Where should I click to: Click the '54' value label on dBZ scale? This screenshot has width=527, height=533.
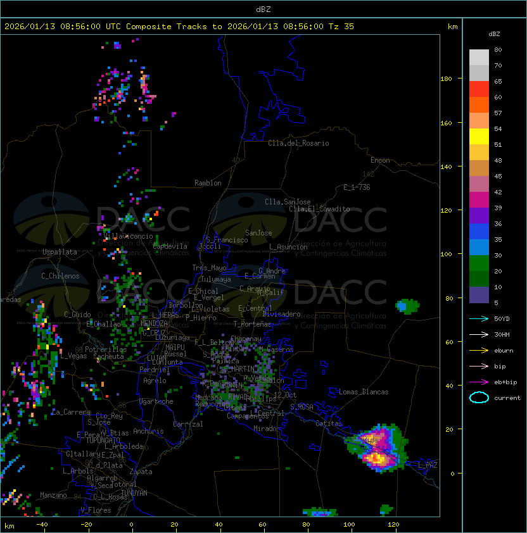pos(498,129)
